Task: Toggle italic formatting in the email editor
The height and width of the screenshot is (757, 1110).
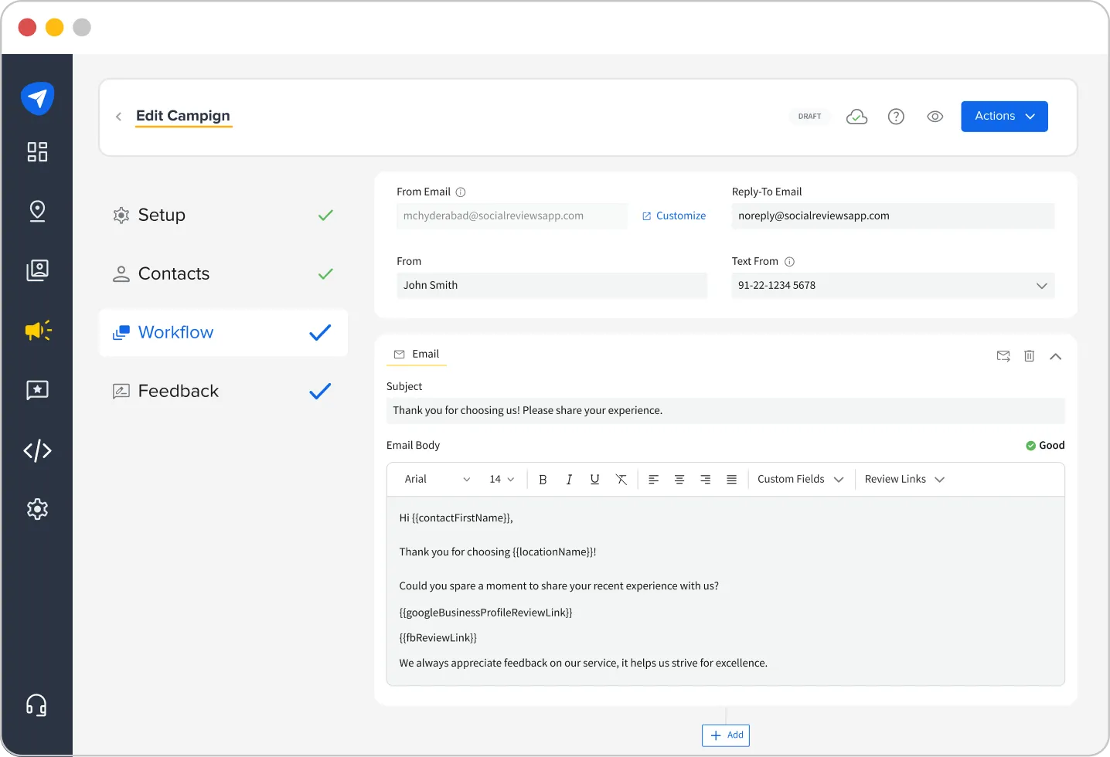Action: click(x=569, y=479)
